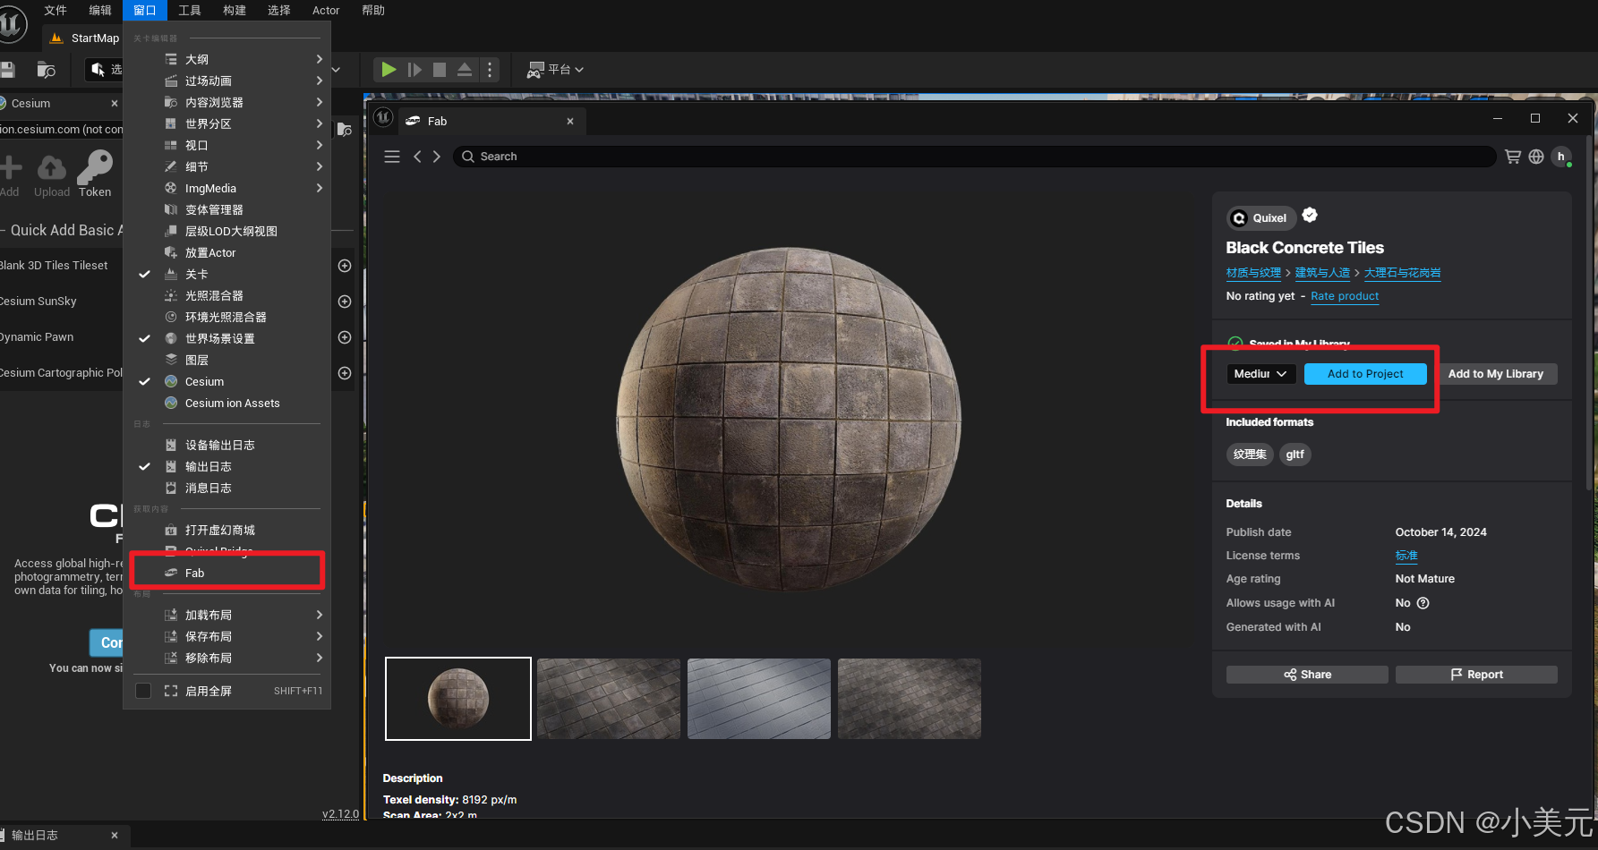Go back in Fab browser
The width and height of the screenshot is (1598, 850).
click(417, 157)
